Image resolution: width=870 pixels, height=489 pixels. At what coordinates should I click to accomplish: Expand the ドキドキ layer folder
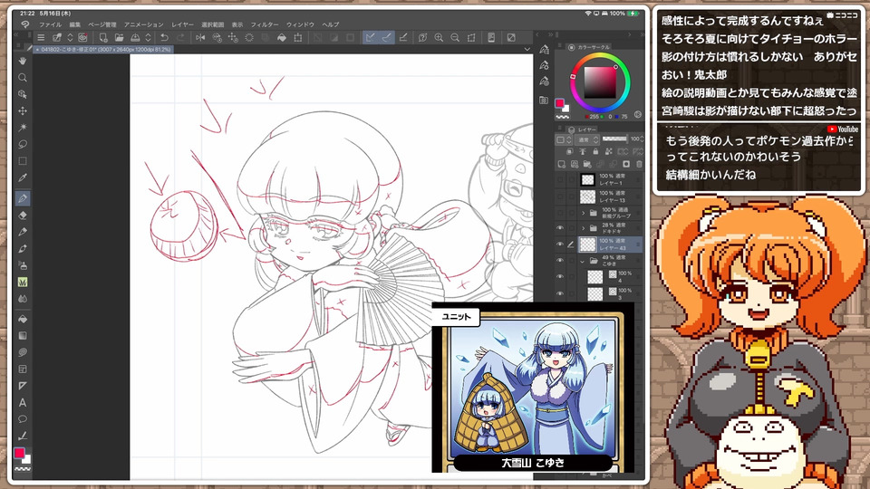pyautogui.click(x=583, y=228)
